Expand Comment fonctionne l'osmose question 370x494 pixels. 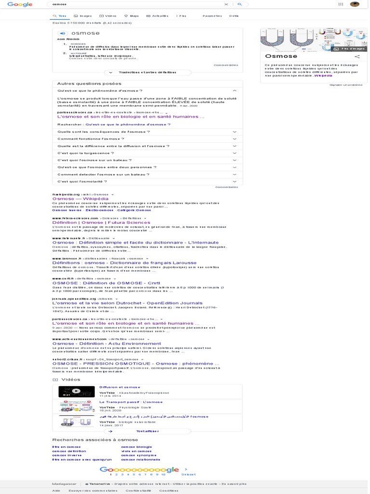(147, 139)
